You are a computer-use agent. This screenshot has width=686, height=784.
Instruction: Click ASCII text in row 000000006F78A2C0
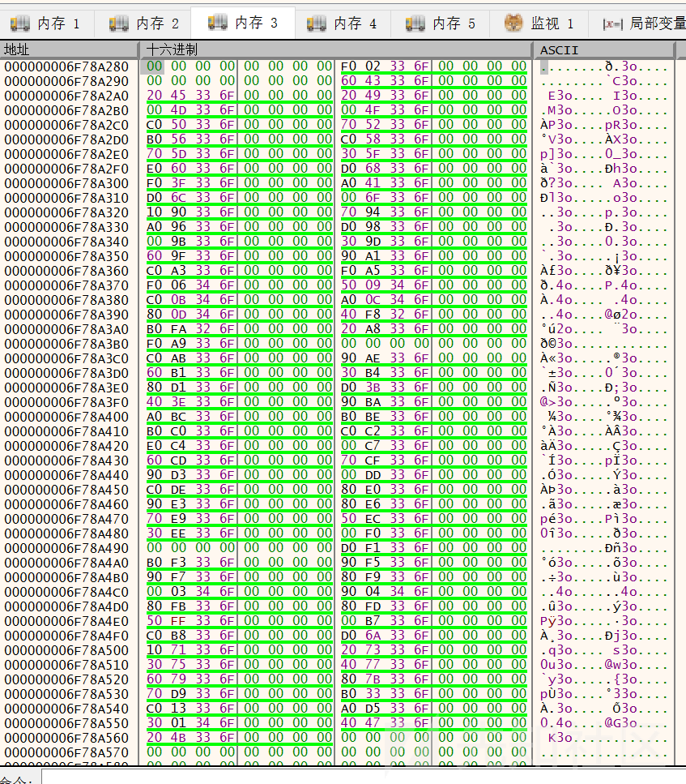[603, 125]
